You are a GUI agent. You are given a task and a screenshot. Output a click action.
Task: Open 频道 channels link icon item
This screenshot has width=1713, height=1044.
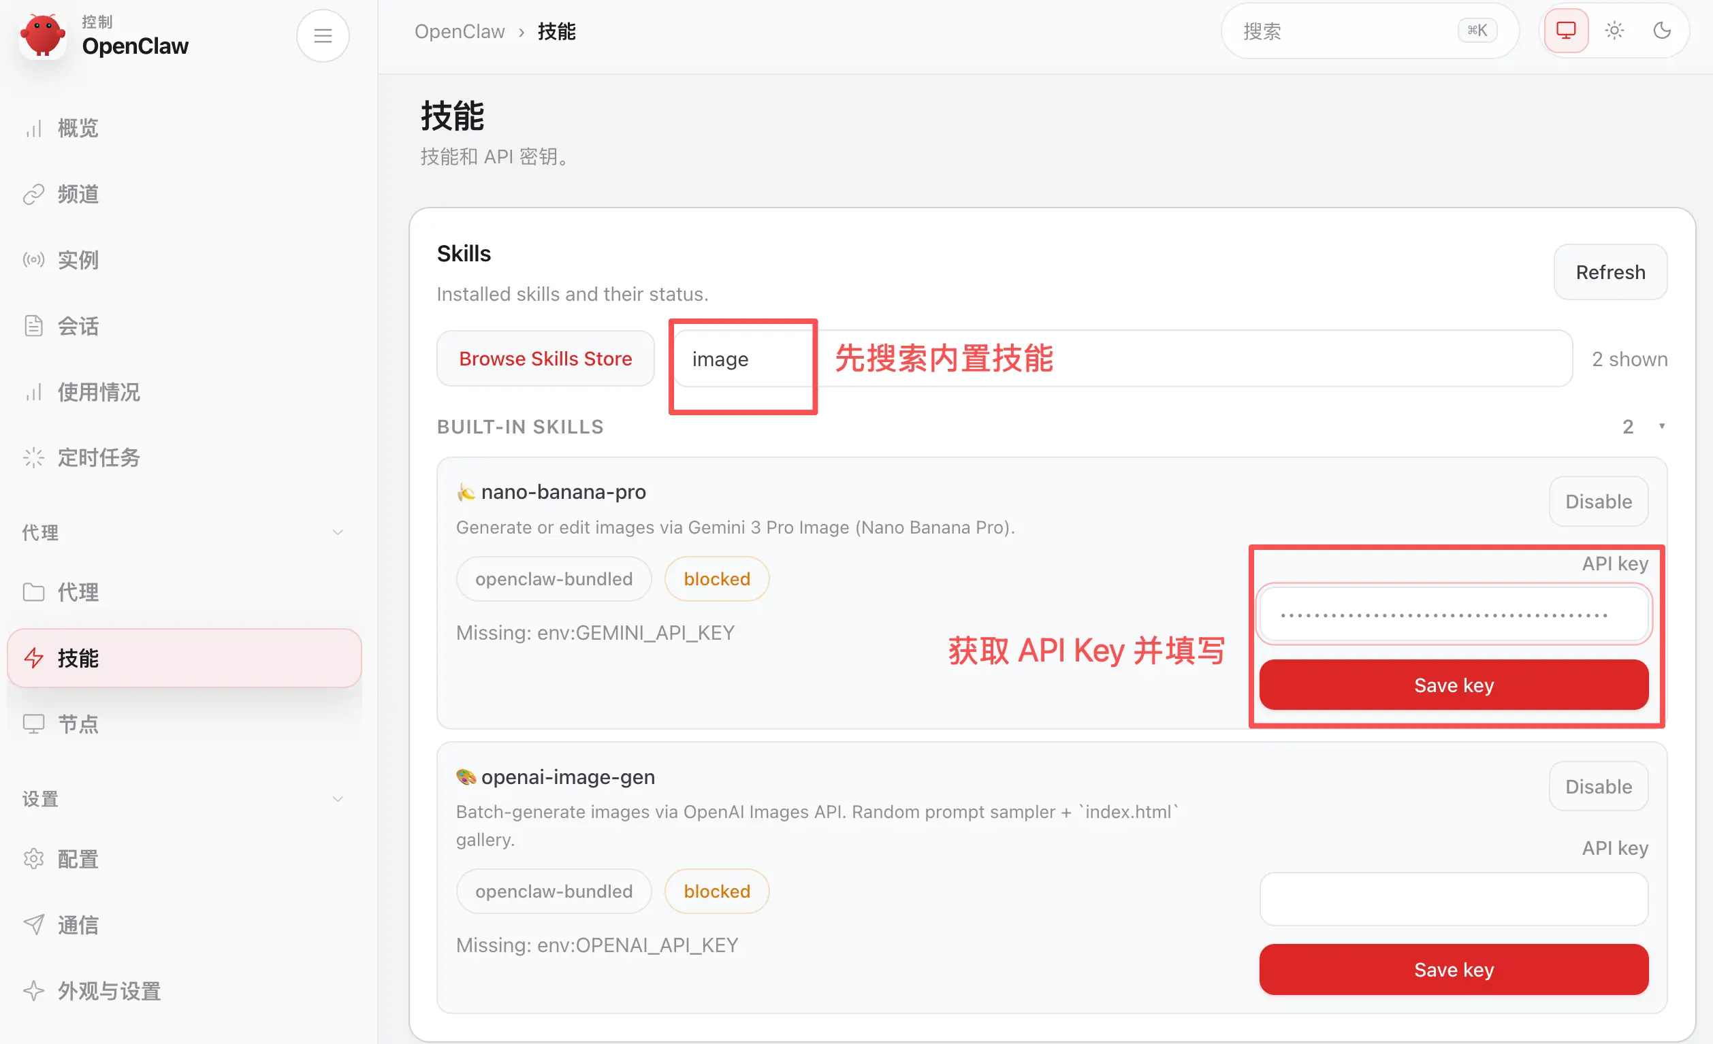pyautogui.click(x=77, y=194)
